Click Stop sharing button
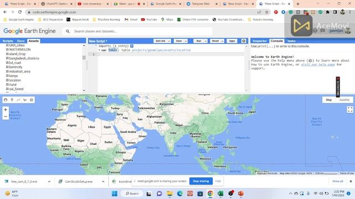Image resolution: width=355 pixels, height=199 pixels. coord(201,181)
